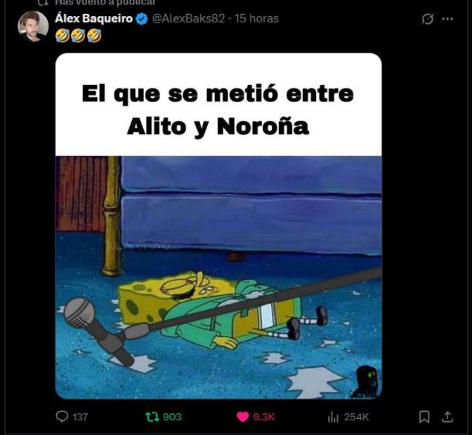Open the SpongeBob meme image
Image resolution: width=472 pixels, height=435 pixels.
point(218,226)
